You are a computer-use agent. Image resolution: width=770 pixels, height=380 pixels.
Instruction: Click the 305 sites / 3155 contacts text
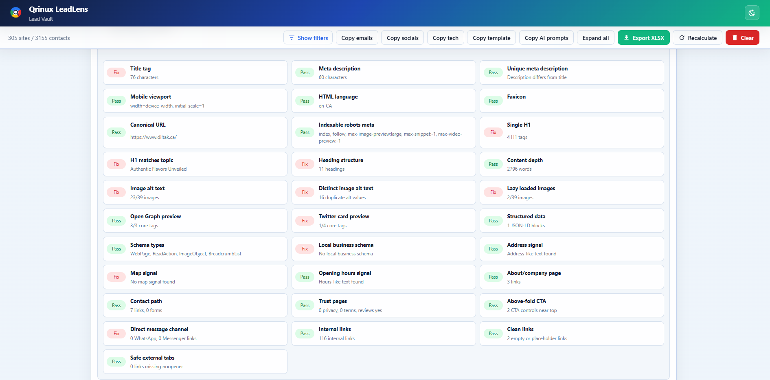pos(39,38)
